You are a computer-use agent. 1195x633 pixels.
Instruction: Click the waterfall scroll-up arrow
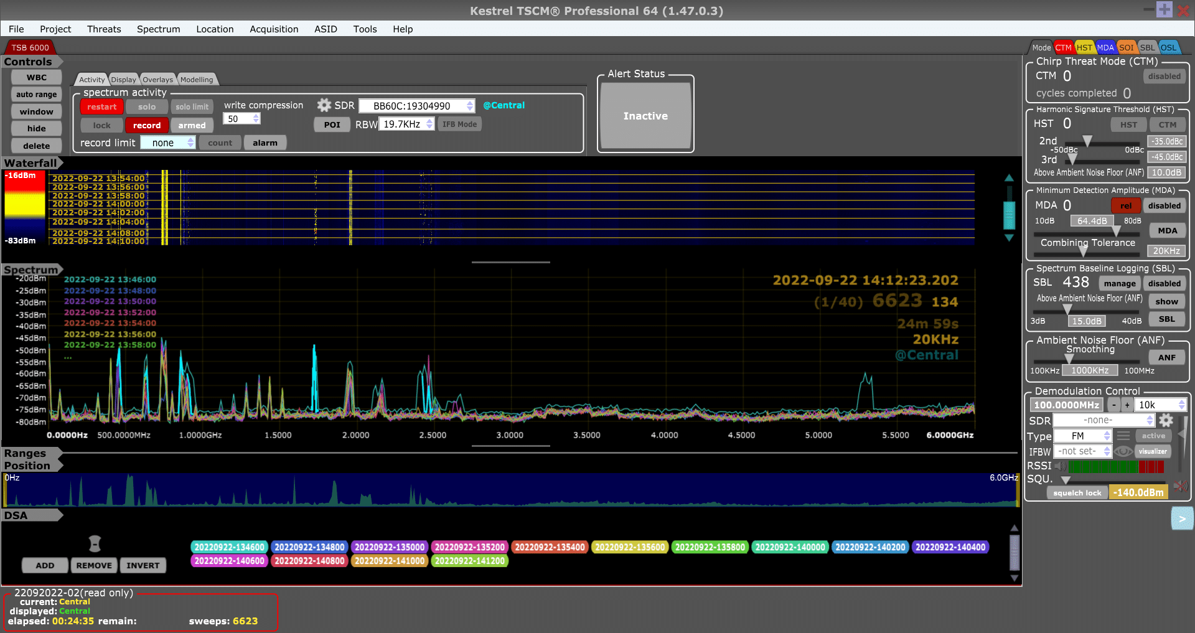click(x=1009, y=178)
